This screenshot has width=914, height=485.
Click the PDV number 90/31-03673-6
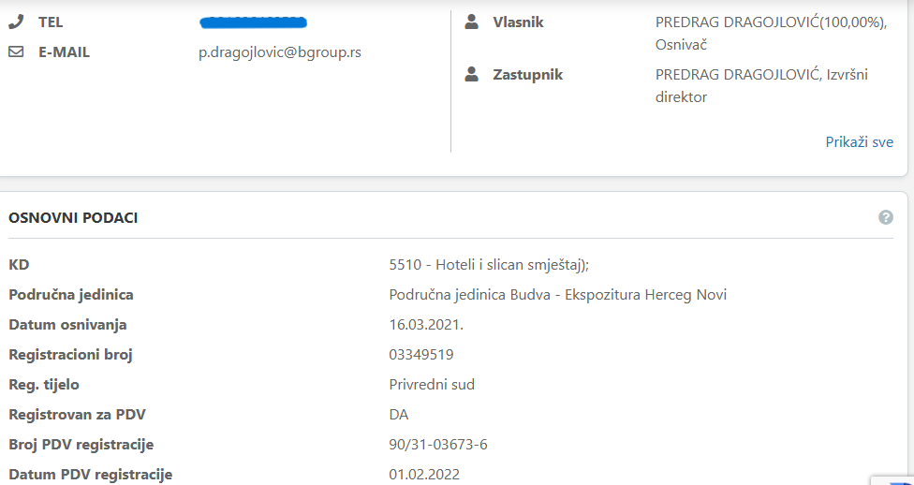click(438, 445)
